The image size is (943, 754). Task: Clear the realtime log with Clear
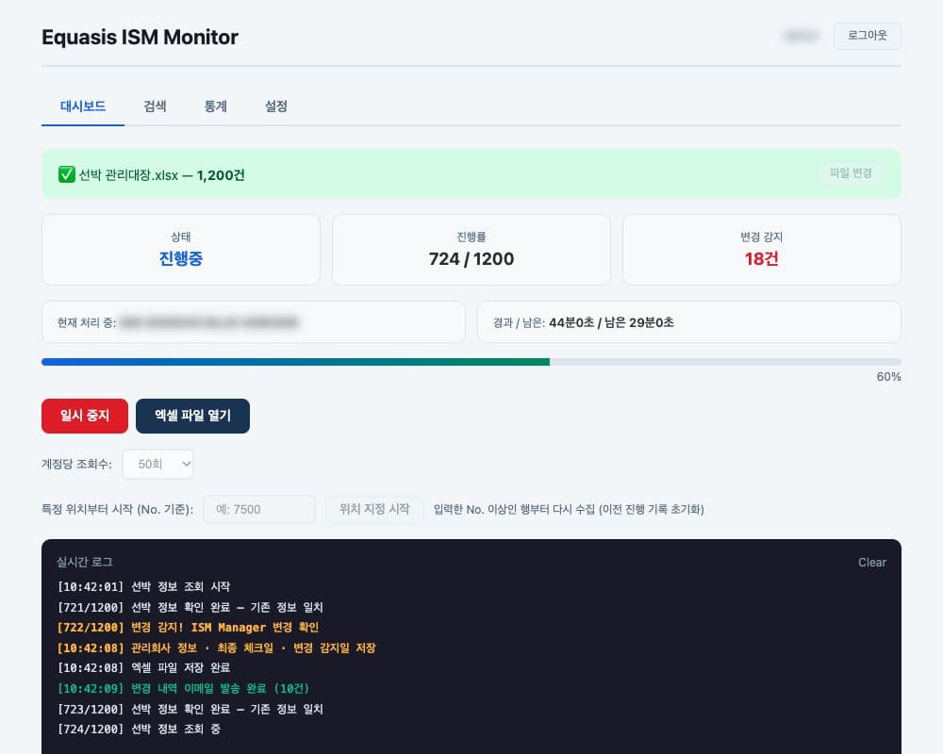872,562
